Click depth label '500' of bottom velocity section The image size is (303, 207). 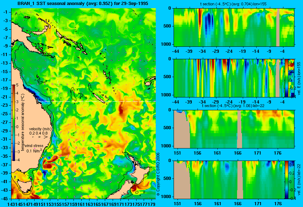click(x=167, y=178)
